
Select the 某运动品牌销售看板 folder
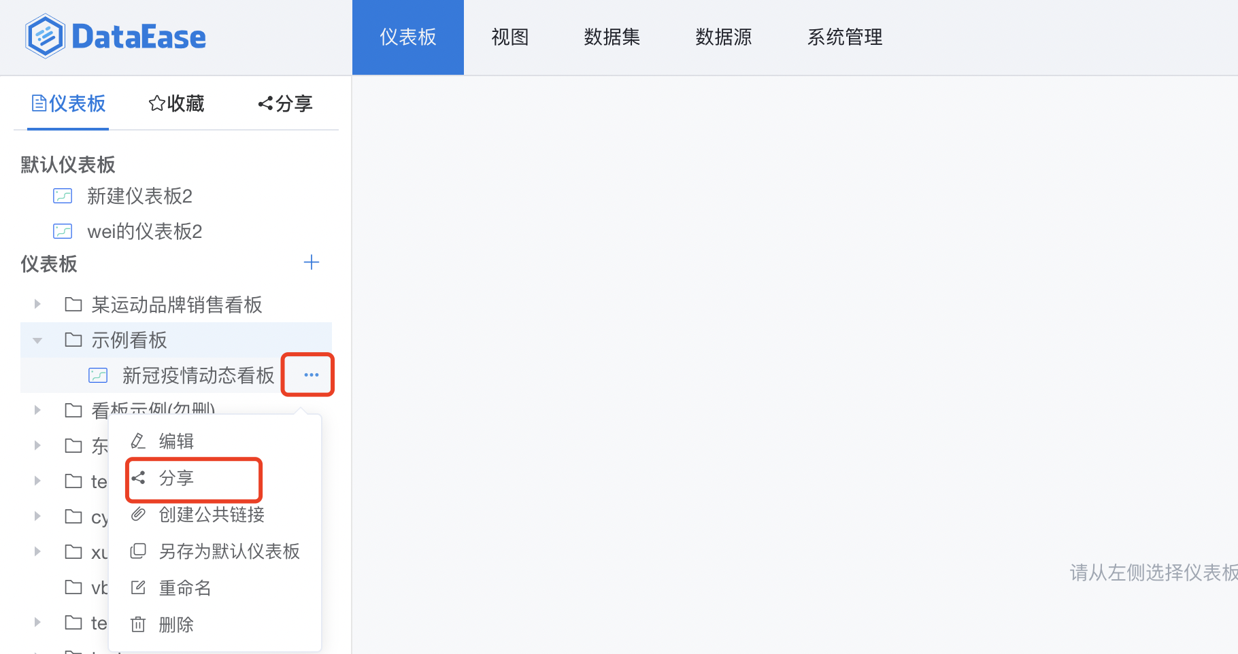click(176, 305)
